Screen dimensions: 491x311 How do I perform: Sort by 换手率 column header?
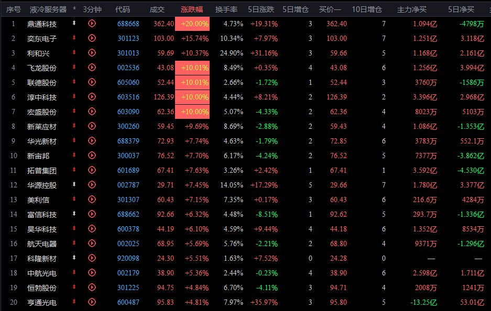point(226,10)
